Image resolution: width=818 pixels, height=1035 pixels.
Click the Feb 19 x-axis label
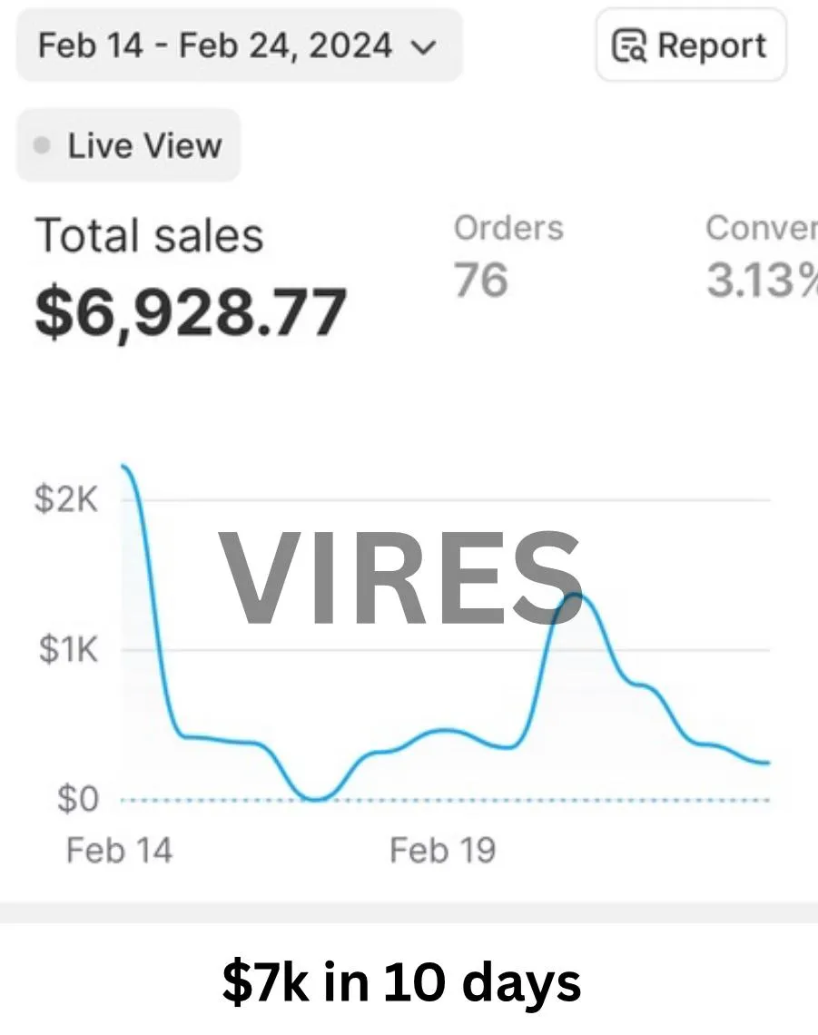pyautogui.click(x=442, y=850)
